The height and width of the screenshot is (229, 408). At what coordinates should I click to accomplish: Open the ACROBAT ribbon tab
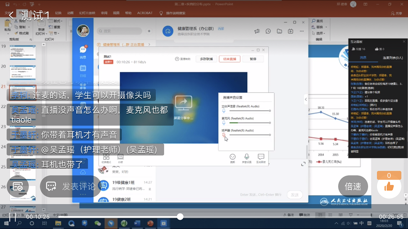(145, 13)
